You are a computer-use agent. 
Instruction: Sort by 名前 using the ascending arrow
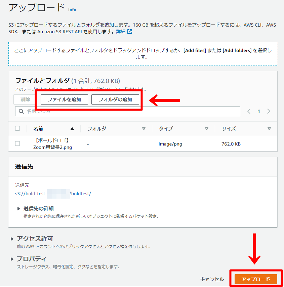point(72,129)
